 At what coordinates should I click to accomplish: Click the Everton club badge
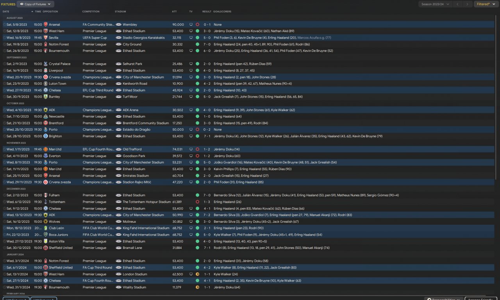click(x=45, y=156)
